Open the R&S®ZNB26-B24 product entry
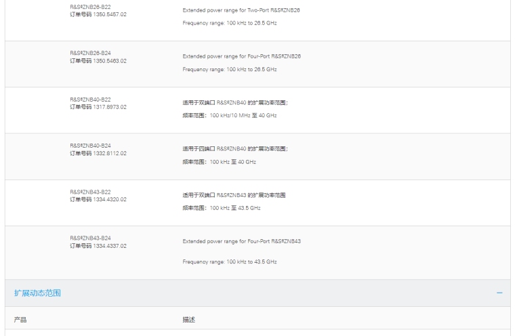This screenshot has height=336, width=515. pos(90,53)
